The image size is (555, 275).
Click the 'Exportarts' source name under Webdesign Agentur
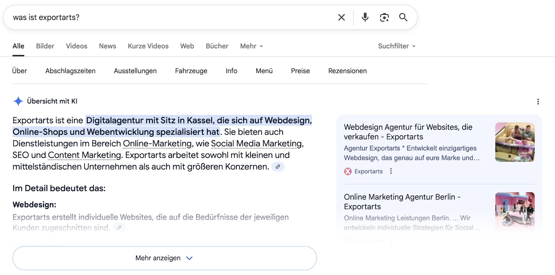tap(369, 171)
